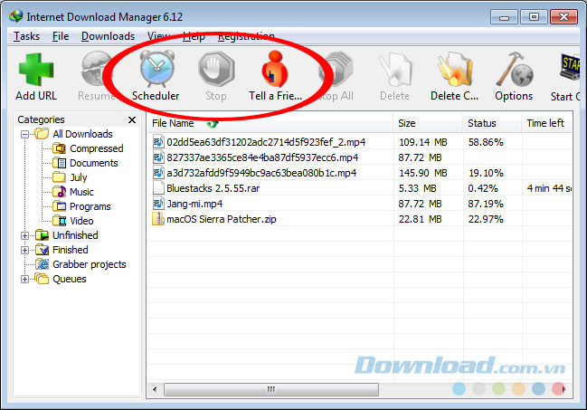Select the Documents category folder
Viewport: 587px width, 410px height.
tap(93, 163)
